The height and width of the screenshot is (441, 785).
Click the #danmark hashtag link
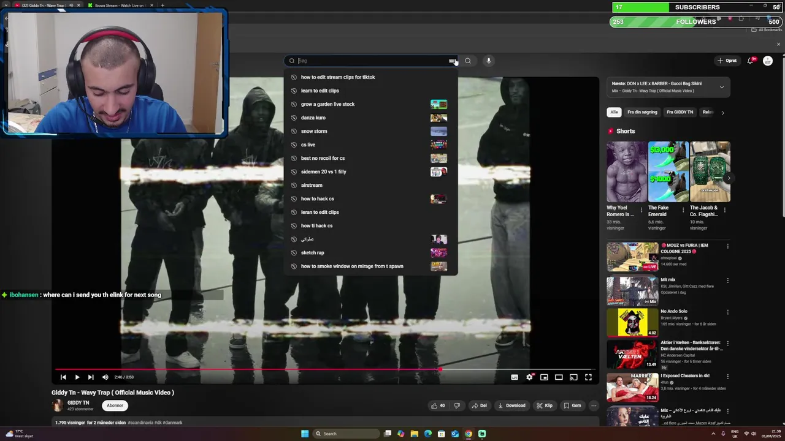[173, 423]
